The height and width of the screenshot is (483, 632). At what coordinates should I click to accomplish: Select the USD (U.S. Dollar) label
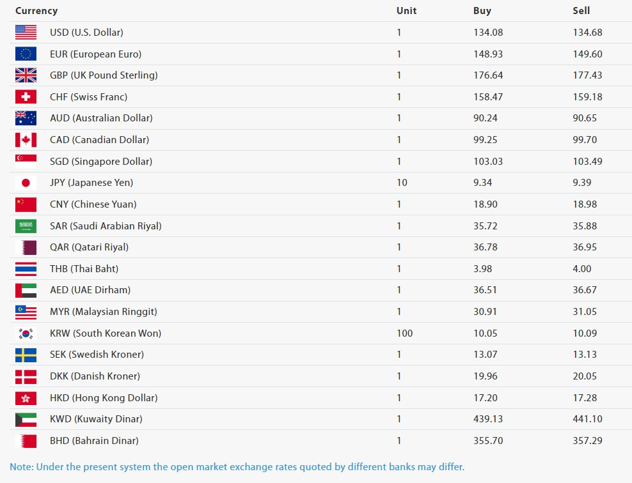point(86,33)
